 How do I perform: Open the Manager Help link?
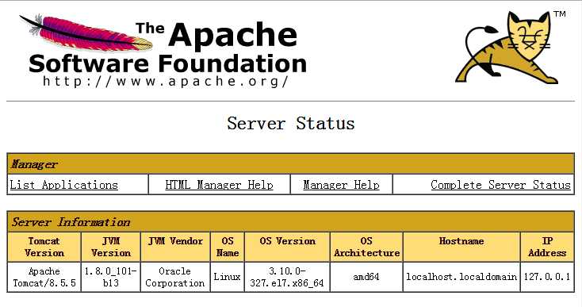(341, 185)
